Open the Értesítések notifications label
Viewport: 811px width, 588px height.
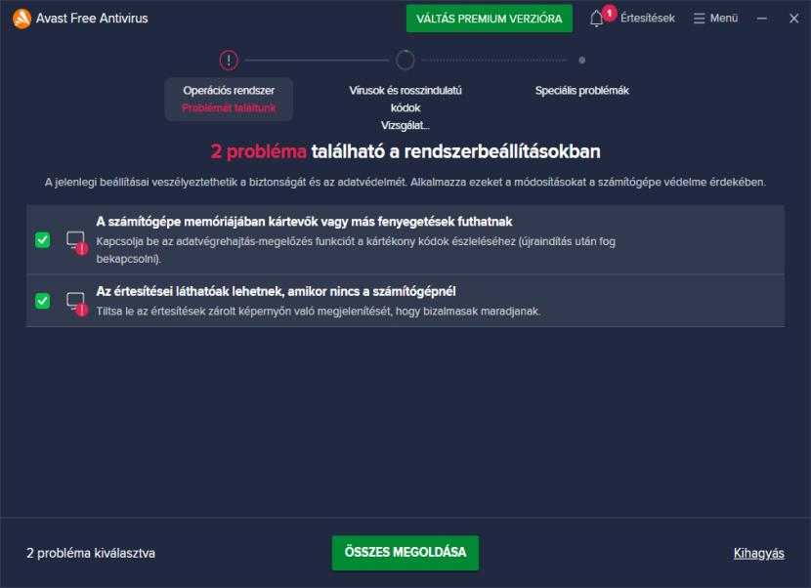[x=647, y=19]
